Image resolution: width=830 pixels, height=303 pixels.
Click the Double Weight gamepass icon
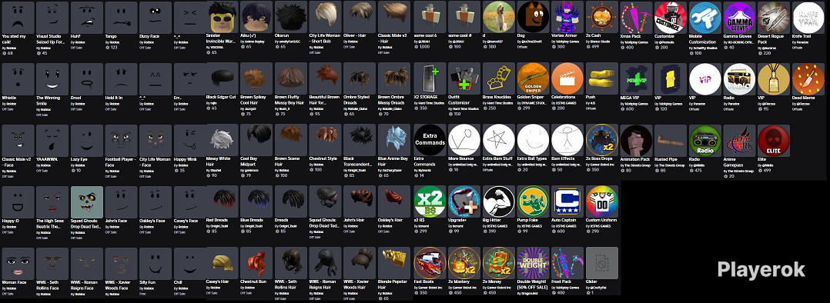pyautogui.click(x=533, y=263)
